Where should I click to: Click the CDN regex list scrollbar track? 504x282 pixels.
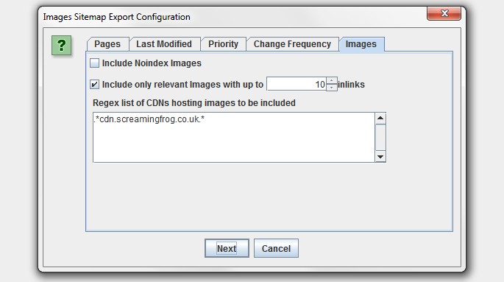[x=380, y=138]
